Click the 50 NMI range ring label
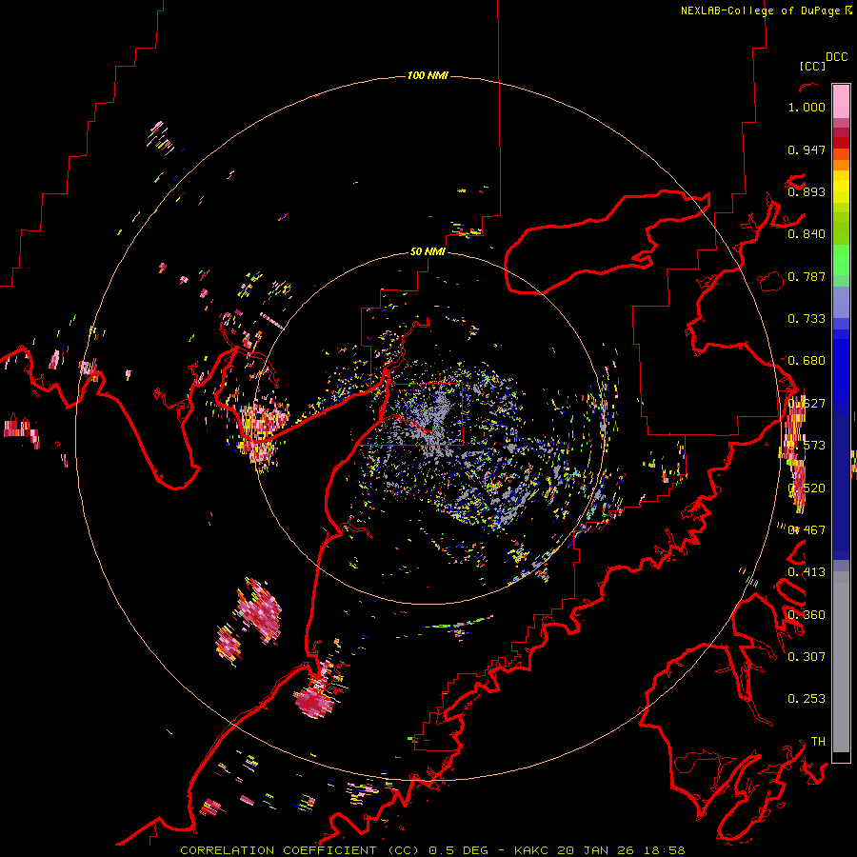Viewport: 857px width, 857px height. click(x=428, y=251)
